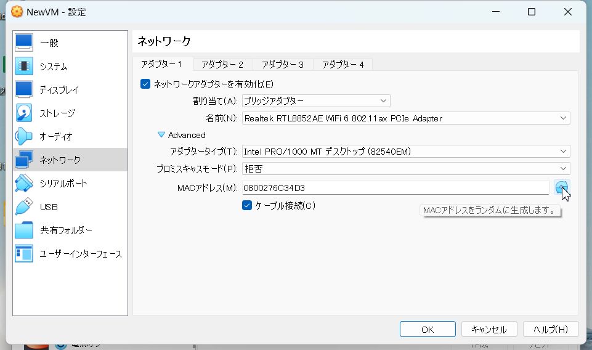Open the 共有フォルダー (Shared folders) icon
Screen dimensions: 592x350
point(24,230)
